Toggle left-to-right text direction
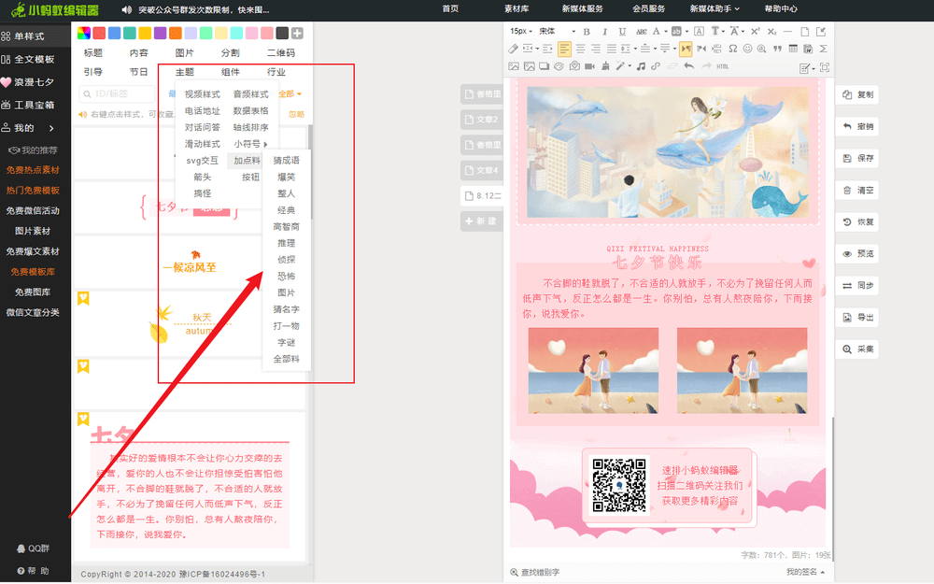Viewport: 934px width, 584px height. coord(686,49)
